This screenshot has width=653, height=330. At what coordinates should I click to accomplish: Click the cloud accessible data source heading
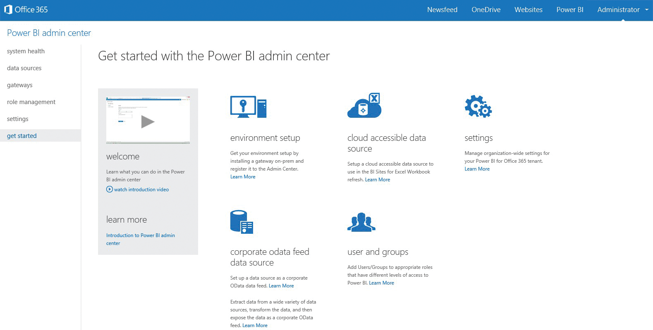(x=387, y=143)
